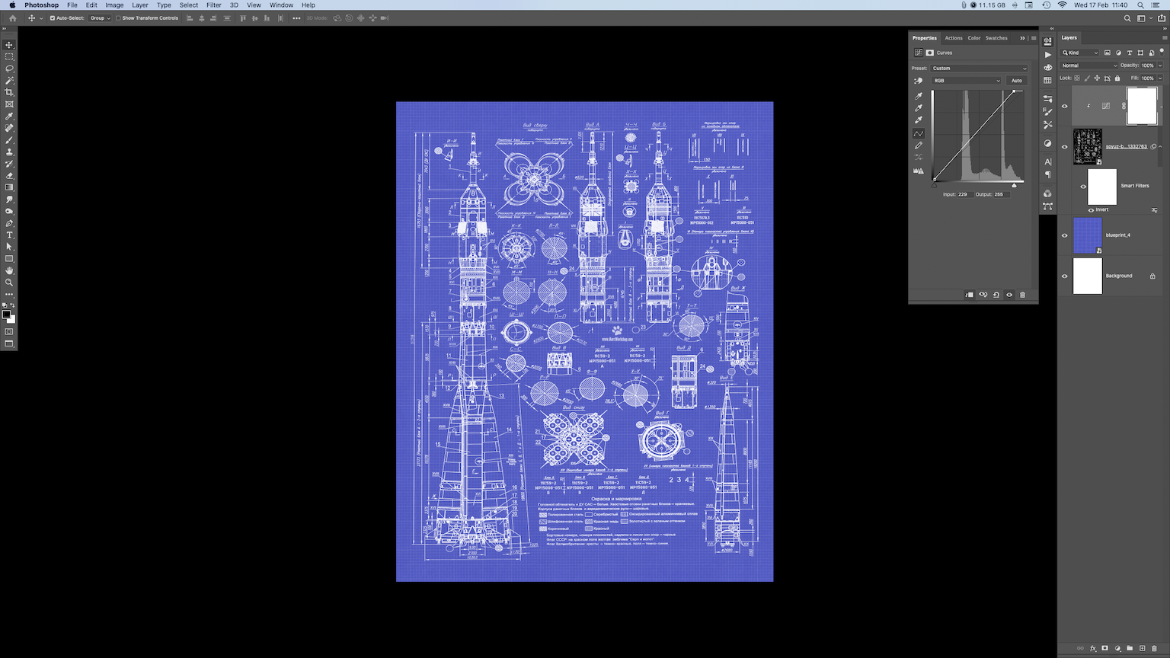The width and height of the screenshot is (1170, 658).
Task: Hide the Background layer
Action: click(x=1065, y=276)
